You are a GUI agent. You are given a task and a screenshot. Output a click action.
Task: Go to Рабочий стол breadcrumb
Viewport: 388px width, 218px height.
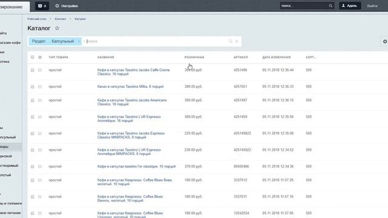tap(37, 19)
